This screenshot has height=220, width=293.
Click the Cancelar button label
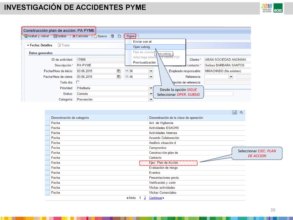click(82, 36)
